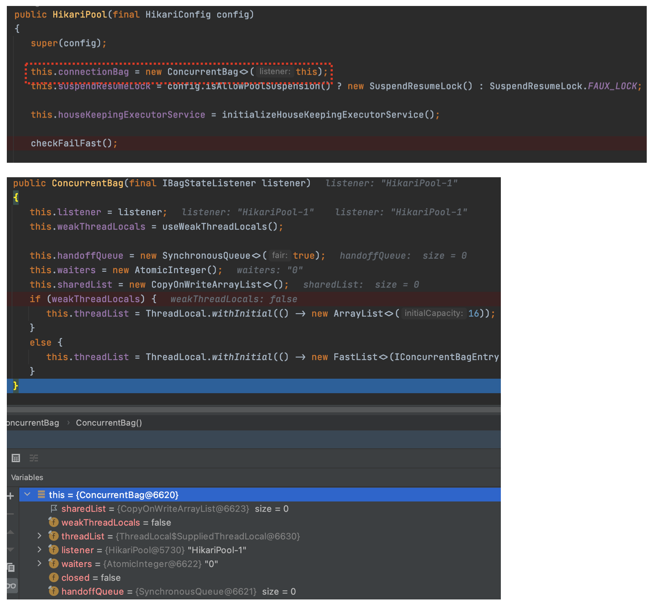Click the FAUX_LOCK constant

612,86
